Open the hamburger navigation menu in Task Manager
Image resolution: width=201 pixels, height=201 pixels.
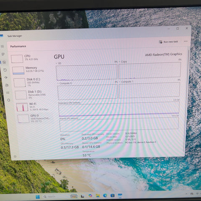[x=3, y=46]
